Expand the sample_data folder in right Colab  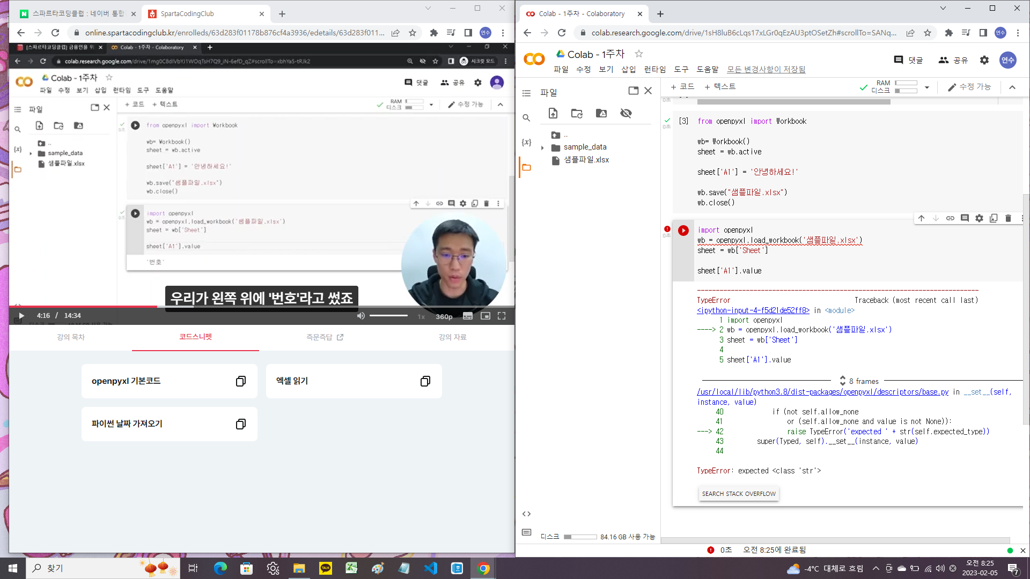pos(542,147)
